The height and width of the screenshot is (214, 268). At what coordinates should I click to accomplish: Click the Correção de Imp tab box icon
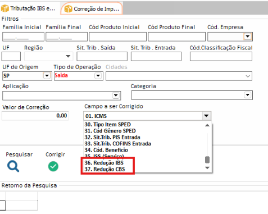coord(68,9)
